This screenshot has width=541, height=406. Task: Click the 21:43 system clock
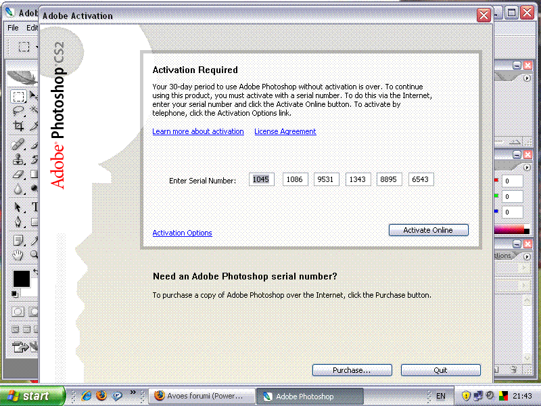[x=522, y=396]
